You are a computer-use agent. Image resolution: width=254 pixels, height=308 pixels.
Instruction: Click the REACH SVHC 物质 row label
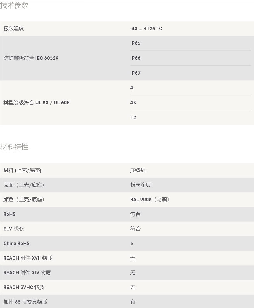point(24,287)
